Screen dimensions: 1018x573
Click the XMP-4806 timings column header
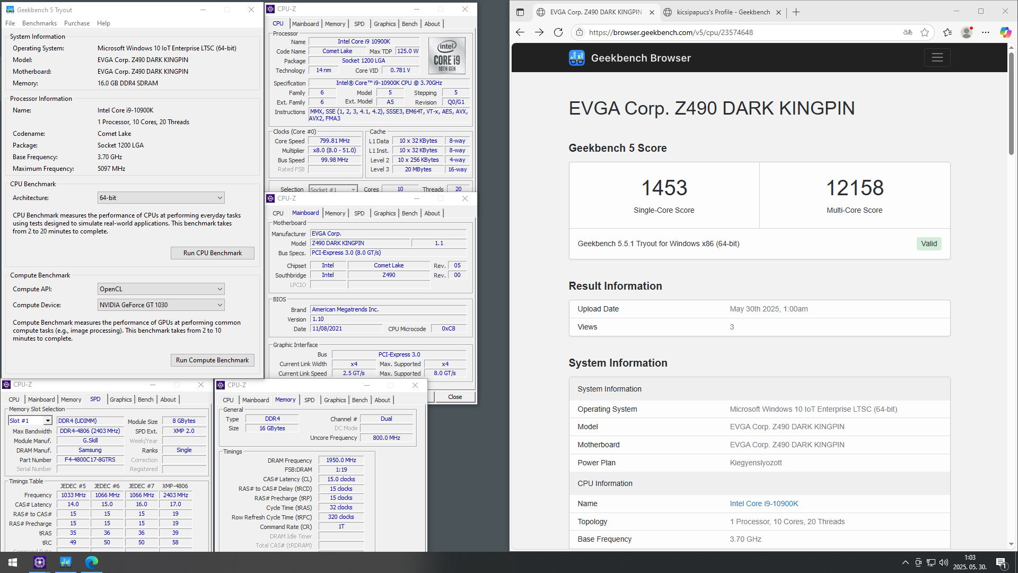[175, 486]
